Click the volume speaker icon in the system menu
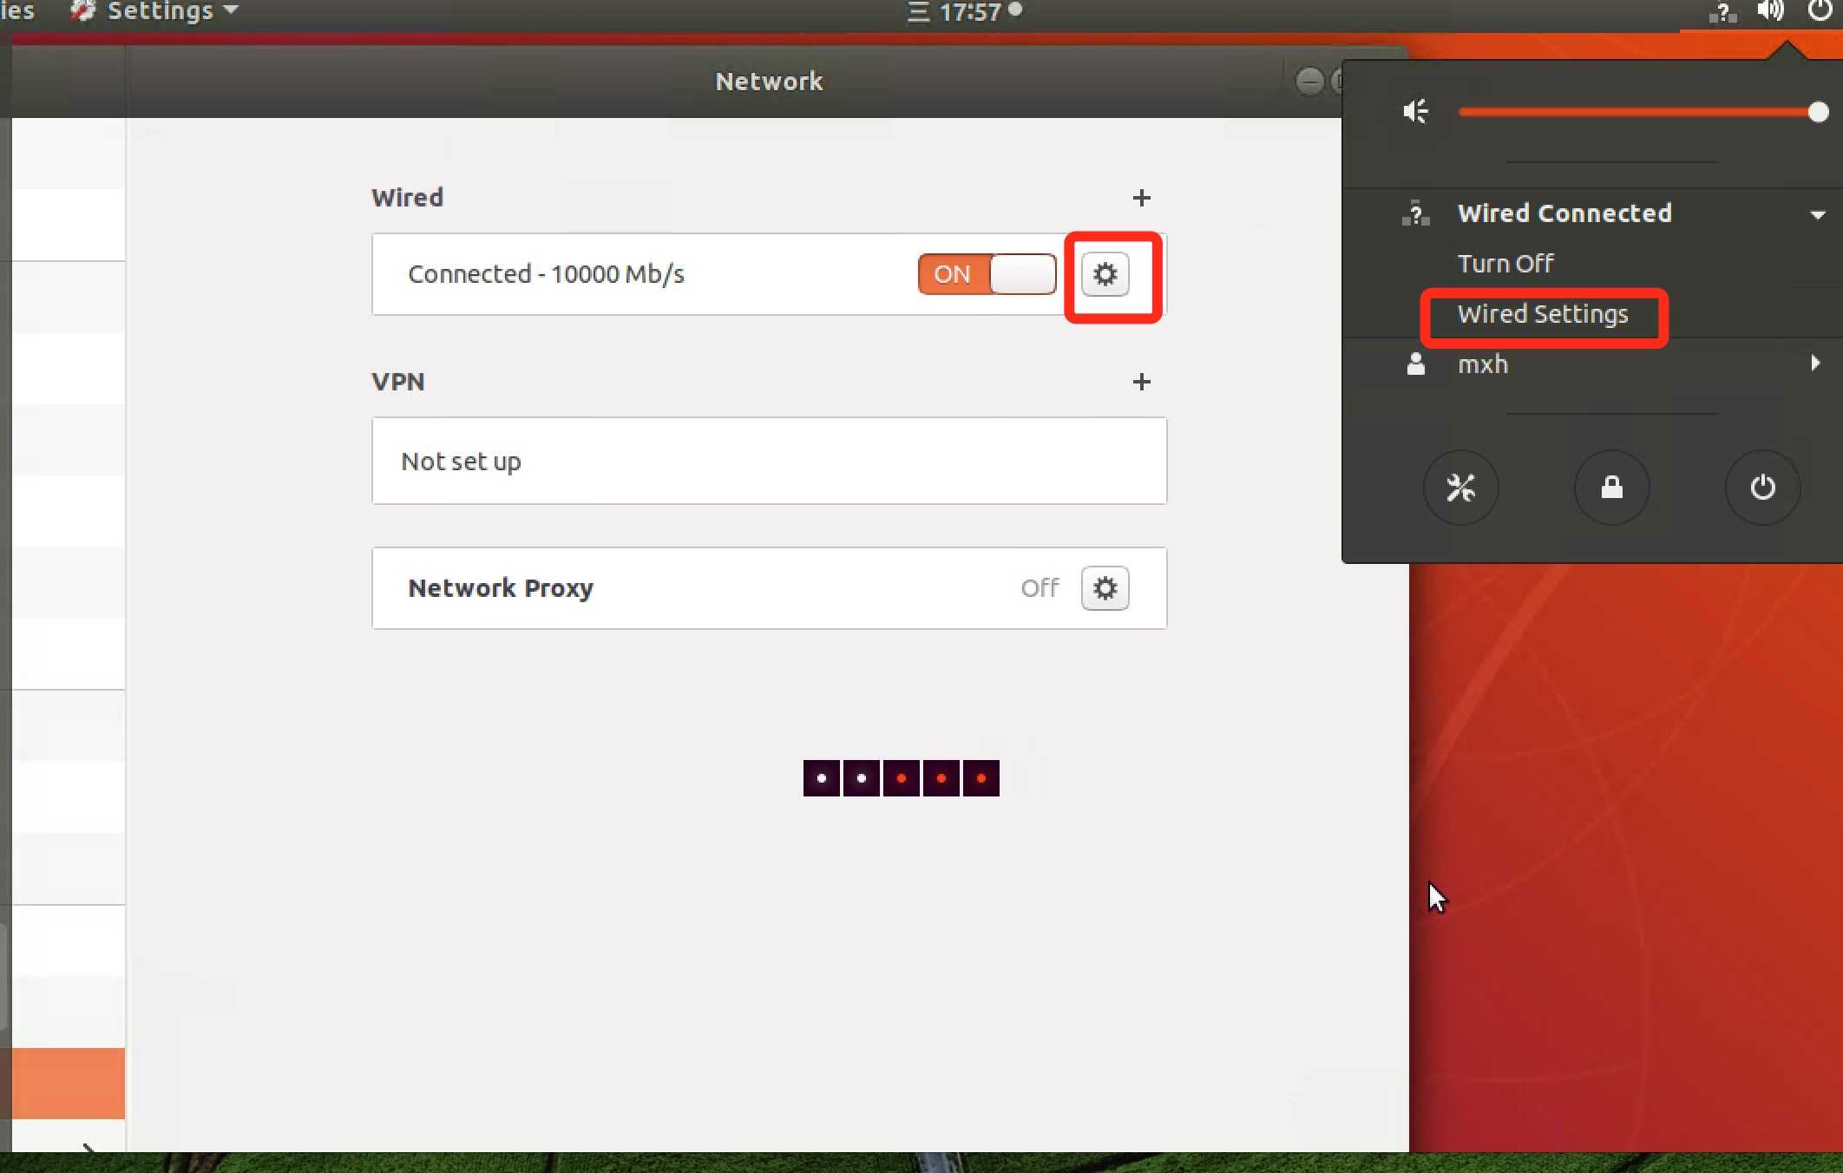Viewport: 1843px width, 1173px height. (x=1415, y=112)
